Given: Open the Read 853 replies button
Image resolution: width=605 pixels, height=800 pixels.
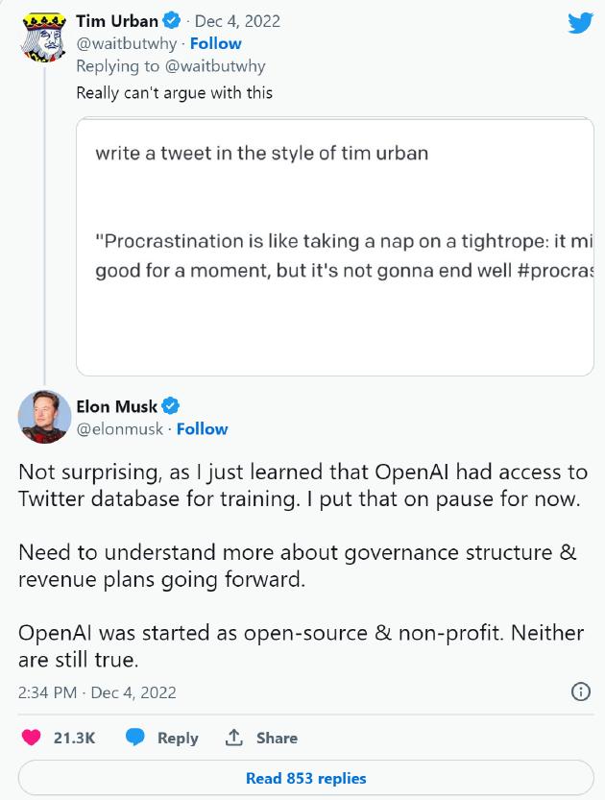Looking at the screenshot, I should [306, 778].
